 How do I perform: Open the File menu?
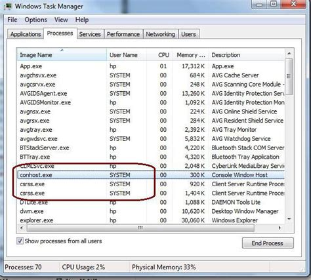pos(12,20)
